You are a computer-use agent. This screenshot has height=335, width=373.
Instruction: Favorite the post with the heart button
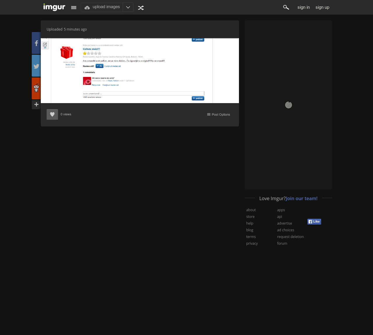pyautogui.click(x=52, y=114)
